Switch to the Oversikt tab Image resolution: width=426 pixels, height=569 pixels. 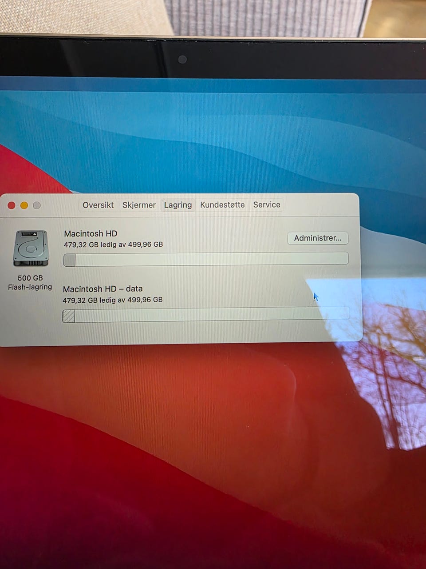[98, 205]
